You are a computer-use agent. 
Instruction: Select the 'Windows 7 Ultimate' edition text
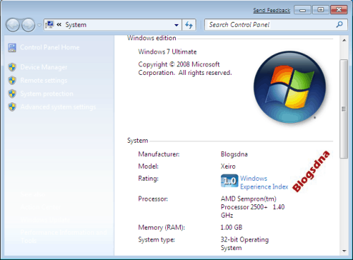pyautogui.click(x=167, y=52)
